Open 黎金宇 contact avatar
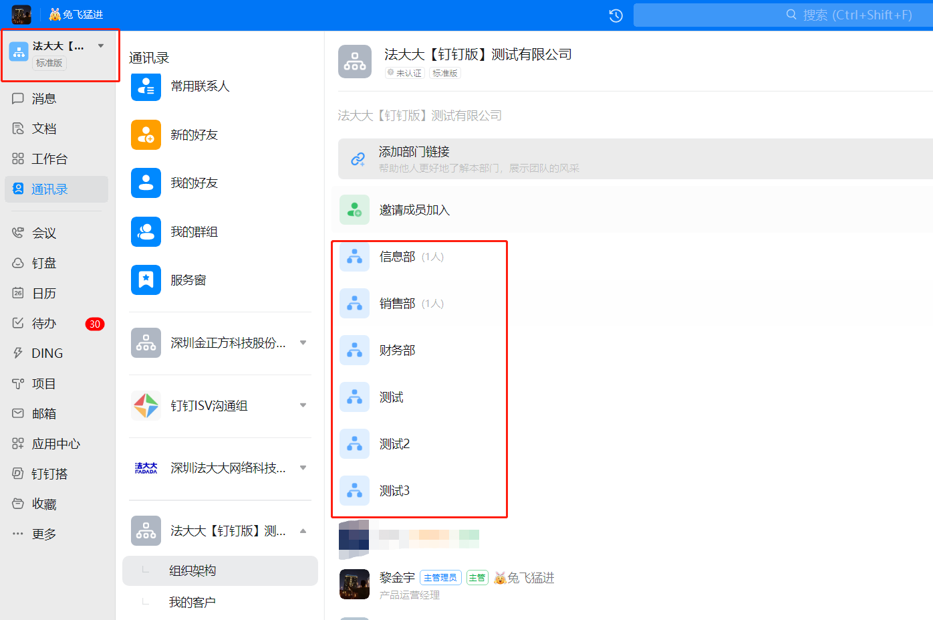 point(354,585)
